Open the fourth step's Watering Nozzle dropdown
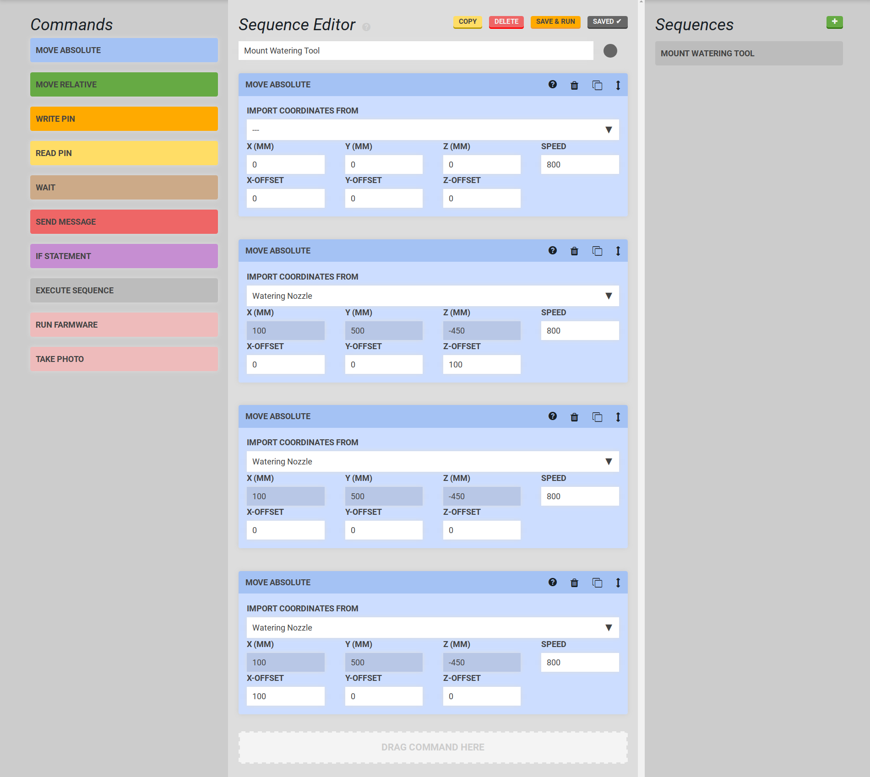The height and width of the screenshot is (777, 870). [x=432, y=628]
